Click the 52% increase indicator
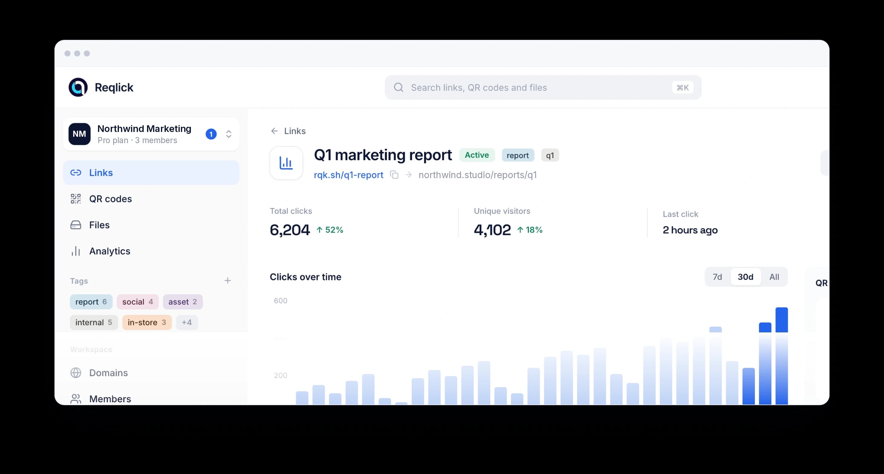This screenshot has width=884, height=474. tap(329, 229)
